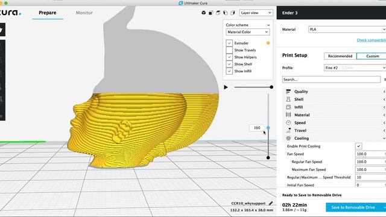Image resolution: width=386 pixels, height=217 pixels.
Task: Expand the Quality settings section label
Action: coord(301,92)
